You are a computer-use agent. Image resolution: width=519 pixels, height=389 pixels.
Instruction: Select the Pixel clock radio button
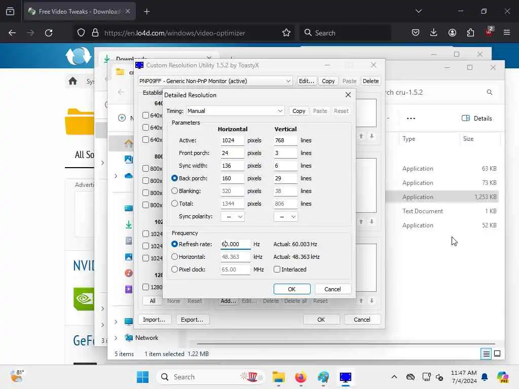(x=174, y=269)
